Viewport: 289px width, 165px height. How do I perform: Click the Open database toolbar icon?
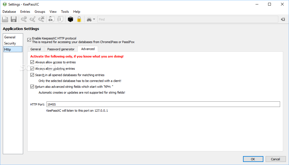click(5, 19)
